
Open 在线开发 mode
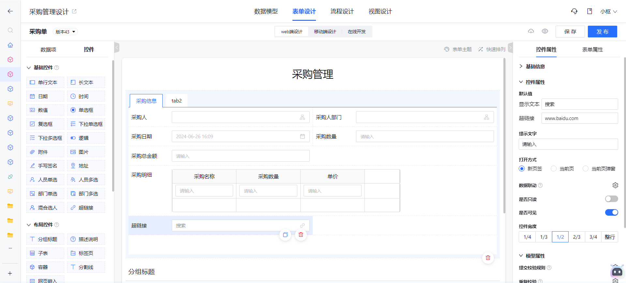pos(357,32)
